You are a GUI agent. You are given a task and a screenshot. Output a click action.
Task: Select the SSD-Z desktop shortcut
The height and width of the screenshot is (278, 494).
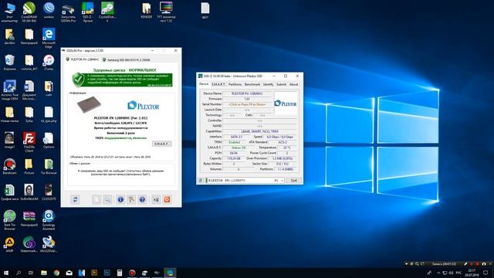pyautogui.click(x=87, y=12)
